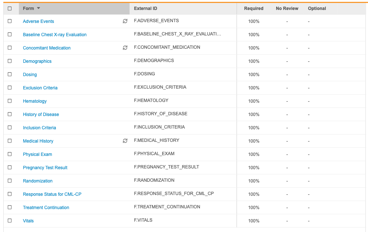This screenshot has width=368, height=232.
Task: Click the No Review column header
Action: tap(287, 8)
